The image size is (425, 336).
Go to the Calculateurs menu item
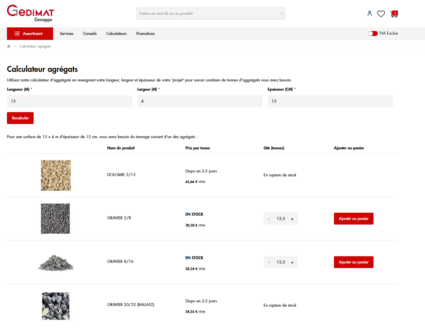click(x=116, y=34)
